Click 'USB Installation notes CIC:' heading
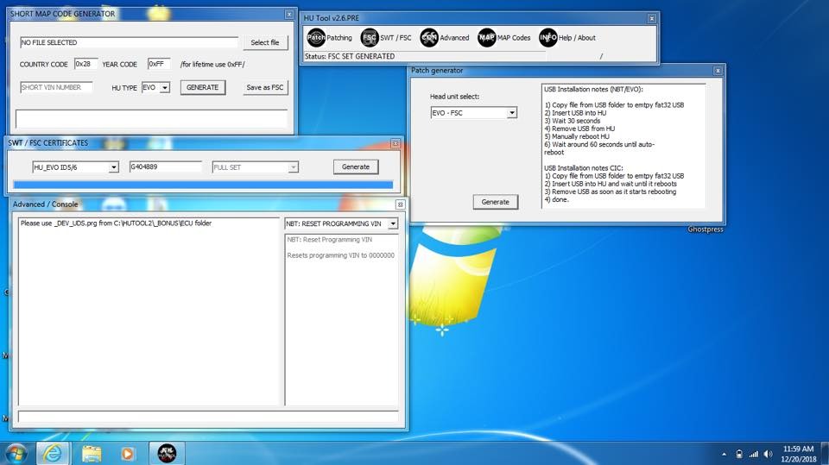Viewport: 829px width, 465px height. coord(583,168)
